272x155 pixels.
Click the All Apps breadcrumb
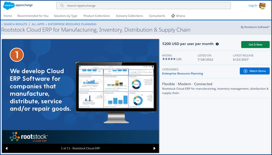pos(38,24)
